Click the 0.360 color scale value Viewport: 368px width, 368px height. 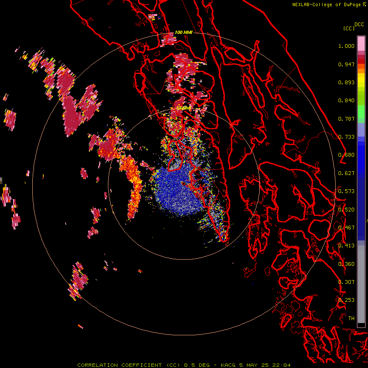point(346,264)
